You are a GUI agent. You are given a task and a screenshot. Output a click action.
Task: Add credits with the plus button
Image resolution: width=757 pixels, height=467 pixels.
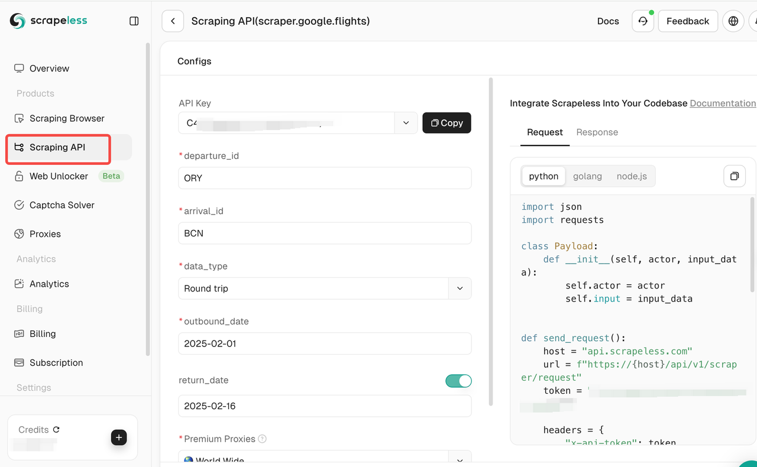coord(119,437)
